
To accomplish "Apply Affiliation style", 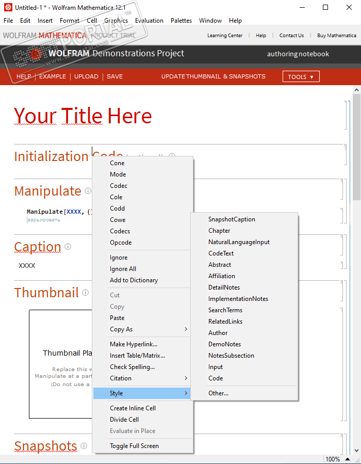I will [244, 276].
